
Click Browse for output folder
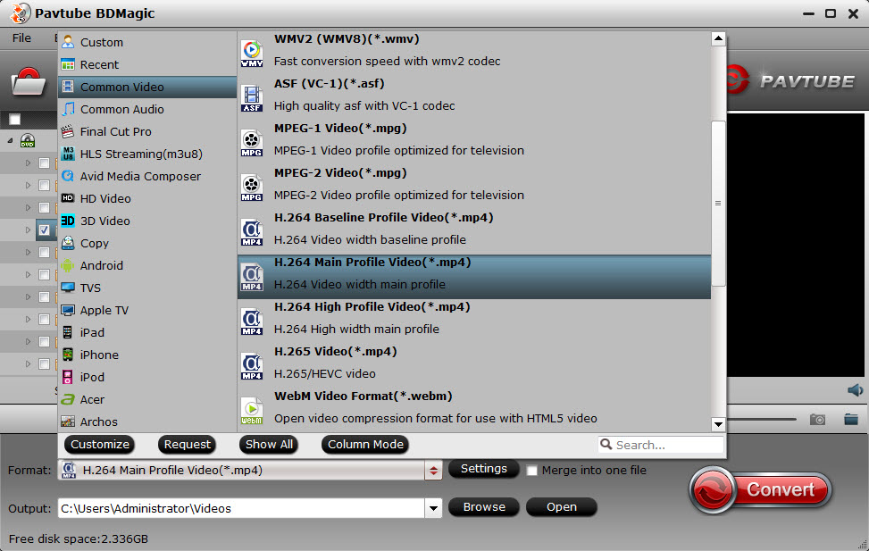484,507
